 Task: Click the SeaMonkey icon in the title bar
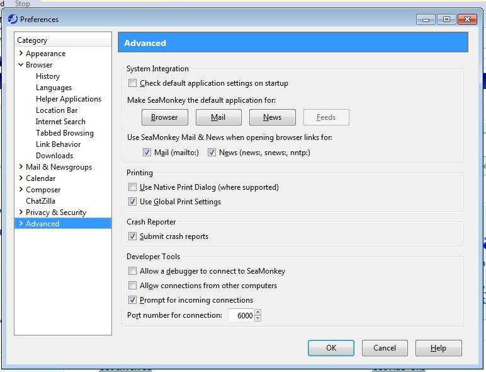pyautogui.click(x=13, y=20)
